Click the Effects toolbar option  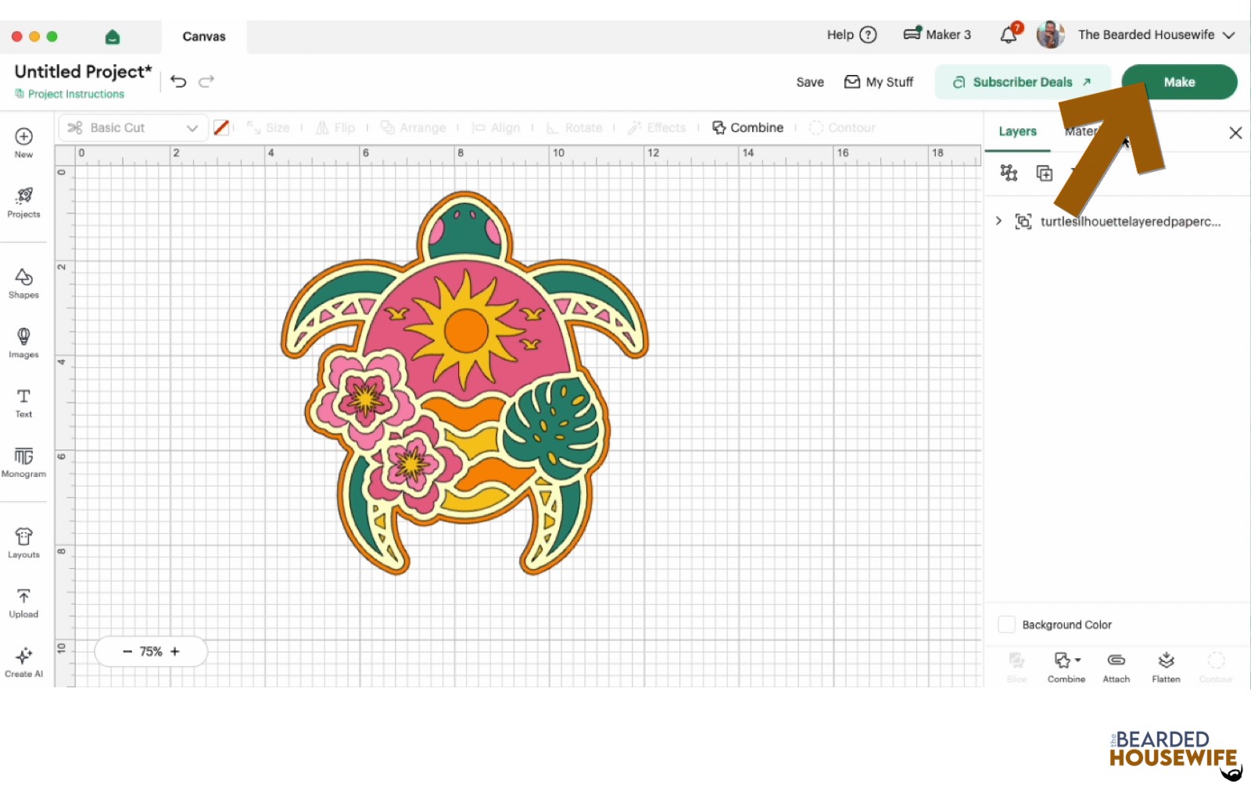point(657,127)
